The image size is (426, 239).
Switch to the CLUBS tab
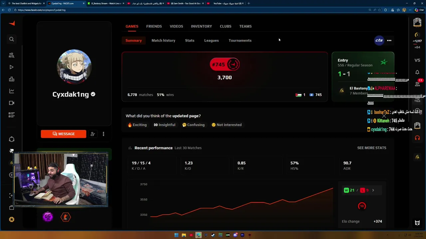point(226,26)
